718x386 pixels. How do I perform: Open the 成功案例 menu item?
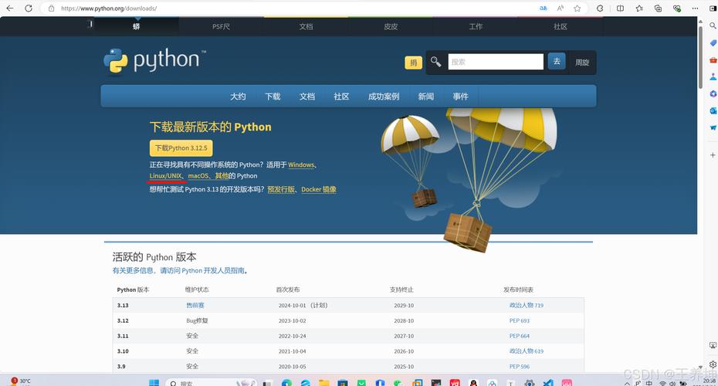(x=384, y=96)
